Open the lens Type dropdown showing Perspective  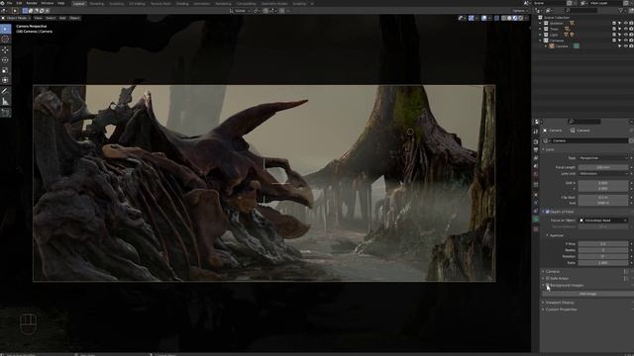point(603,158)
